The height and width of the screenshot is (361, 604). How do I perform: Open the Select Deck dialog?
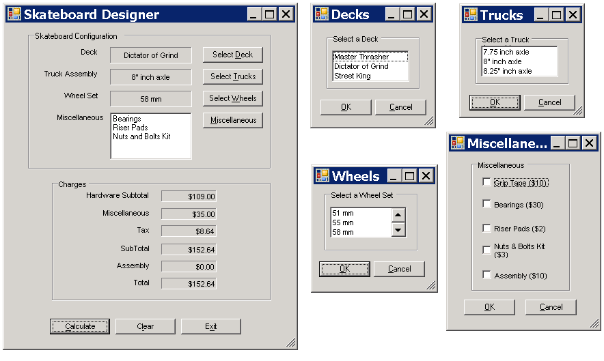(x=232, y=55)
